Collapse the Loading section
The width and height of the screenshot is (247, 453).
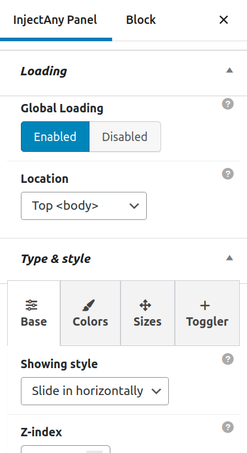coord(229,71)
